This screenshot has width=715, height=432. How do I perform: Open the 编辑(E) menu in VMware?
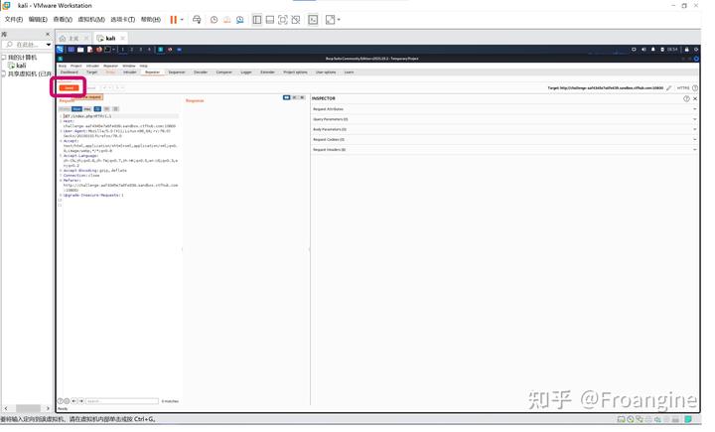(x=38, y=19)
